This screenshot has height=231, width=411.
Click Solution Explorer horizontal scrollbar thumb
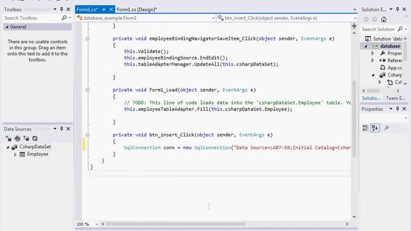pyautogui.click(x=372, y=91)
